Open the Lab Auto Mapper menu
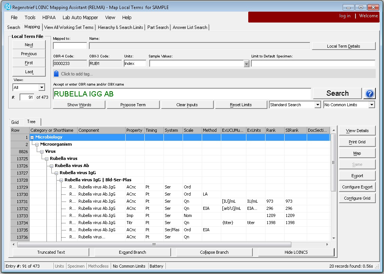Screen dimensions: 384x274 pyautogui.click(x=80, y=17)
